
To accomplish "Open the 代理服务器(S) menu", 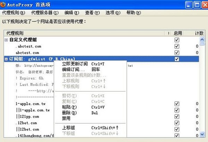I will click(45, 13).
